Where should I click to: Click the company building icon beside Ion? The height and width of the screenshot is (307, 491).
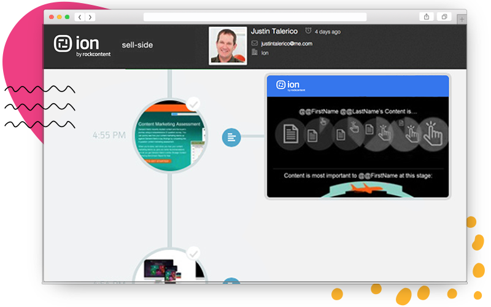[255, 53]
